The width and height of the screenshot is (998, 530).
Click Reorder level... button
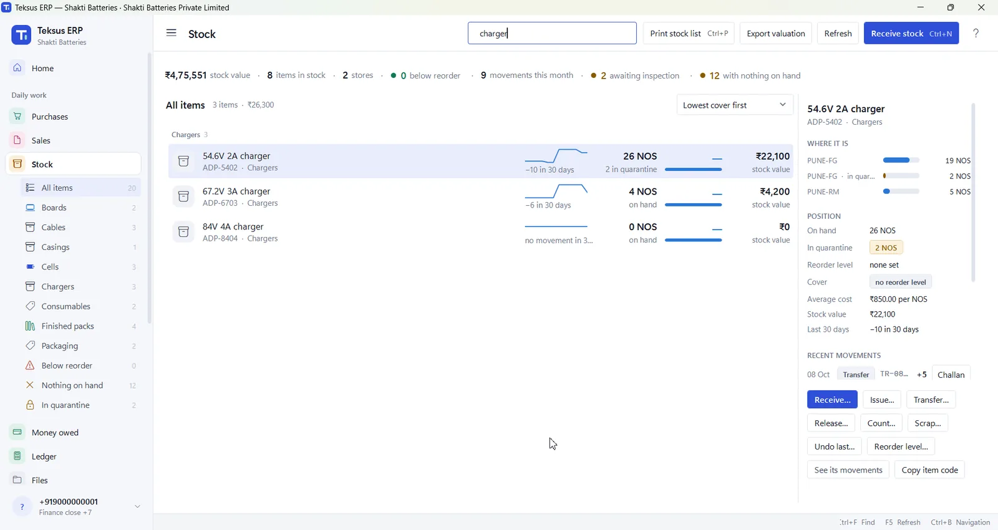pos(901,446)
